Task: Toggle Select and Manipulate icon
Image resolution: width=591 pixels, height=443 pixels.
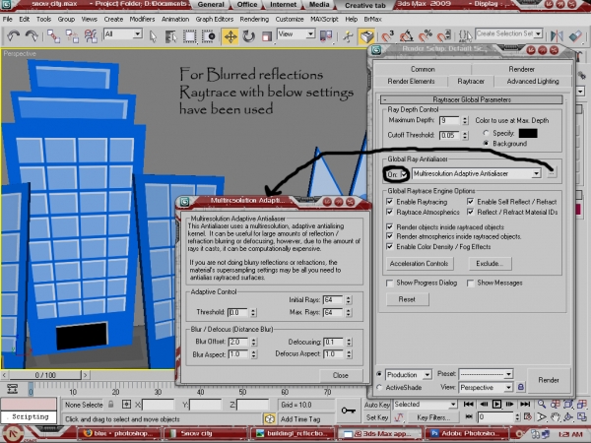Action: click(x=348, y=36)
